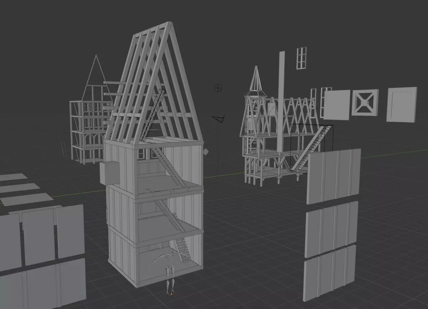Select the framed square panel at far right
The height and width of the screenshot is (309, 428).
(x=402, y=104)
